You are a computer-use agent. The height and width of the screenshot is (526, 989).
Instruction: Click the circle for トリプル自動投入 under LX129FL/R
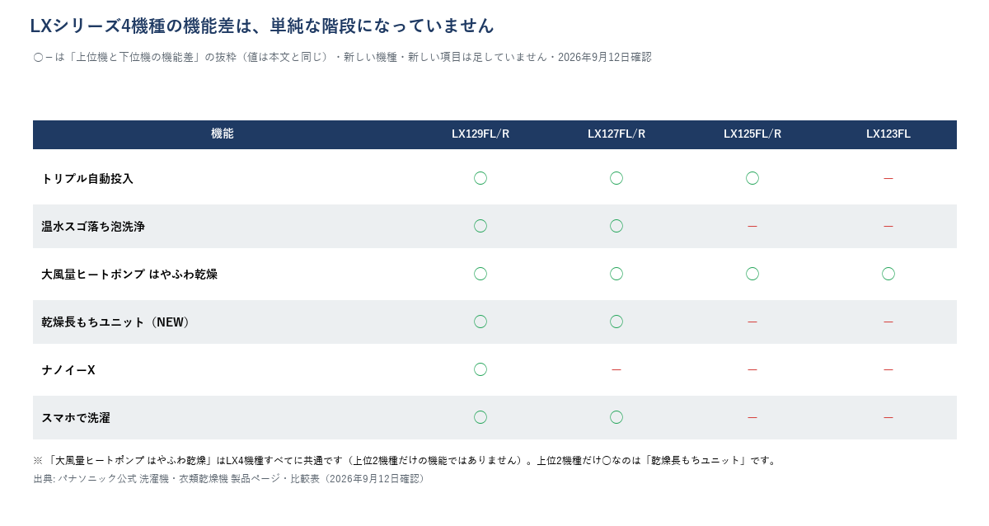pyautogui.click(x=480, y=178)
